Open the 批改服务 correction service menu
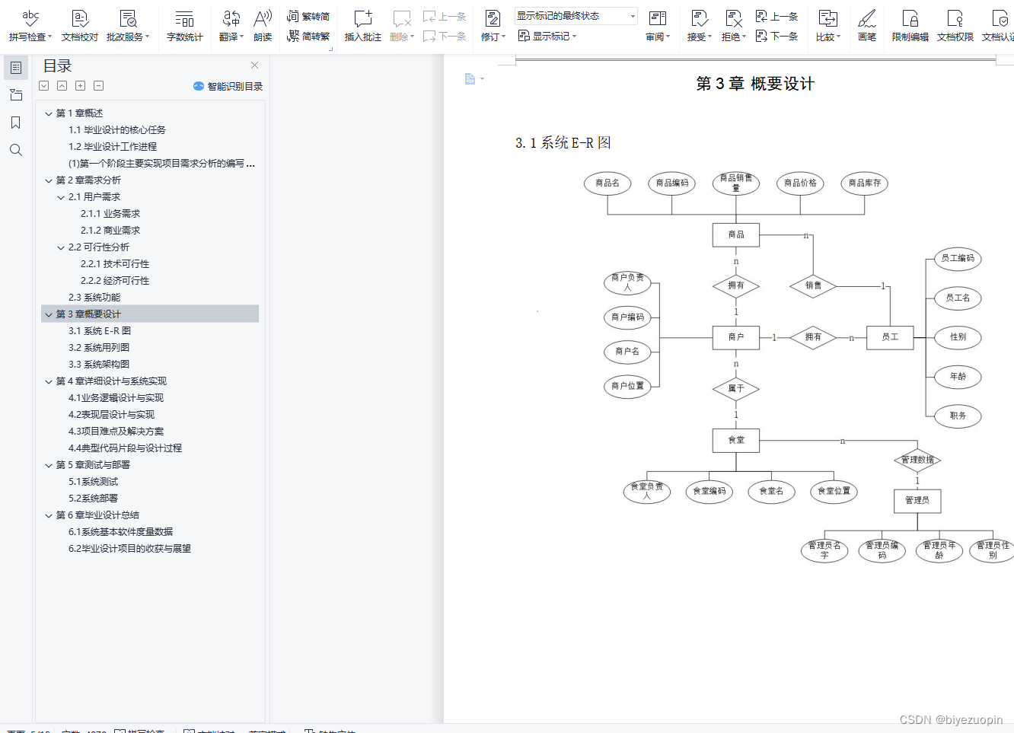The height and width of the screenshot is (733, 1014). pos(128,25)
